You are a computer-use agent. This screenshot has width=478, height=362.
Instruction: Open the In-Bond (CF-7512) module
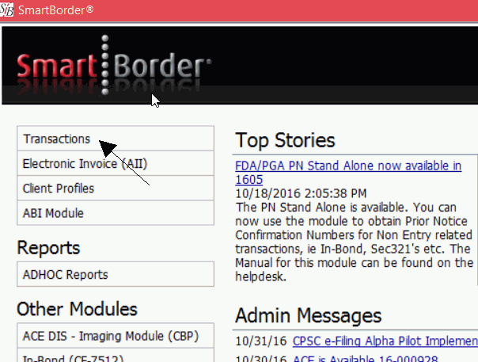pyautogui.click(x=116, y=356)
